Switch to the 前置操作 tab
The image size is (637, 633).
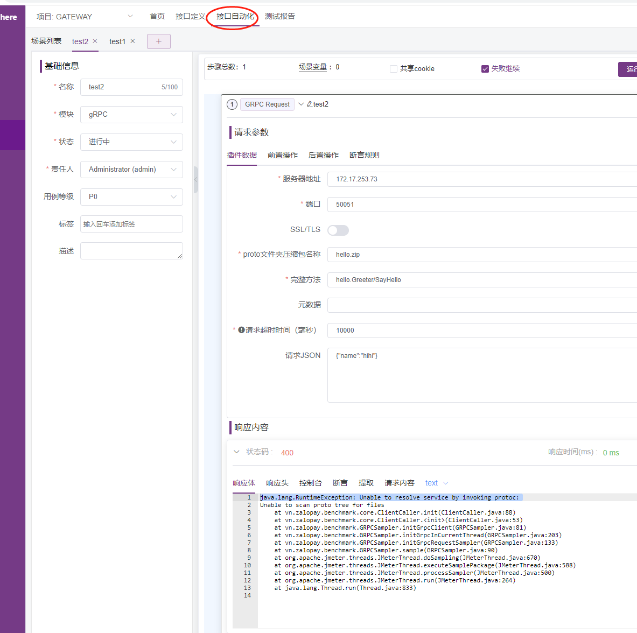tap(282, 155)
